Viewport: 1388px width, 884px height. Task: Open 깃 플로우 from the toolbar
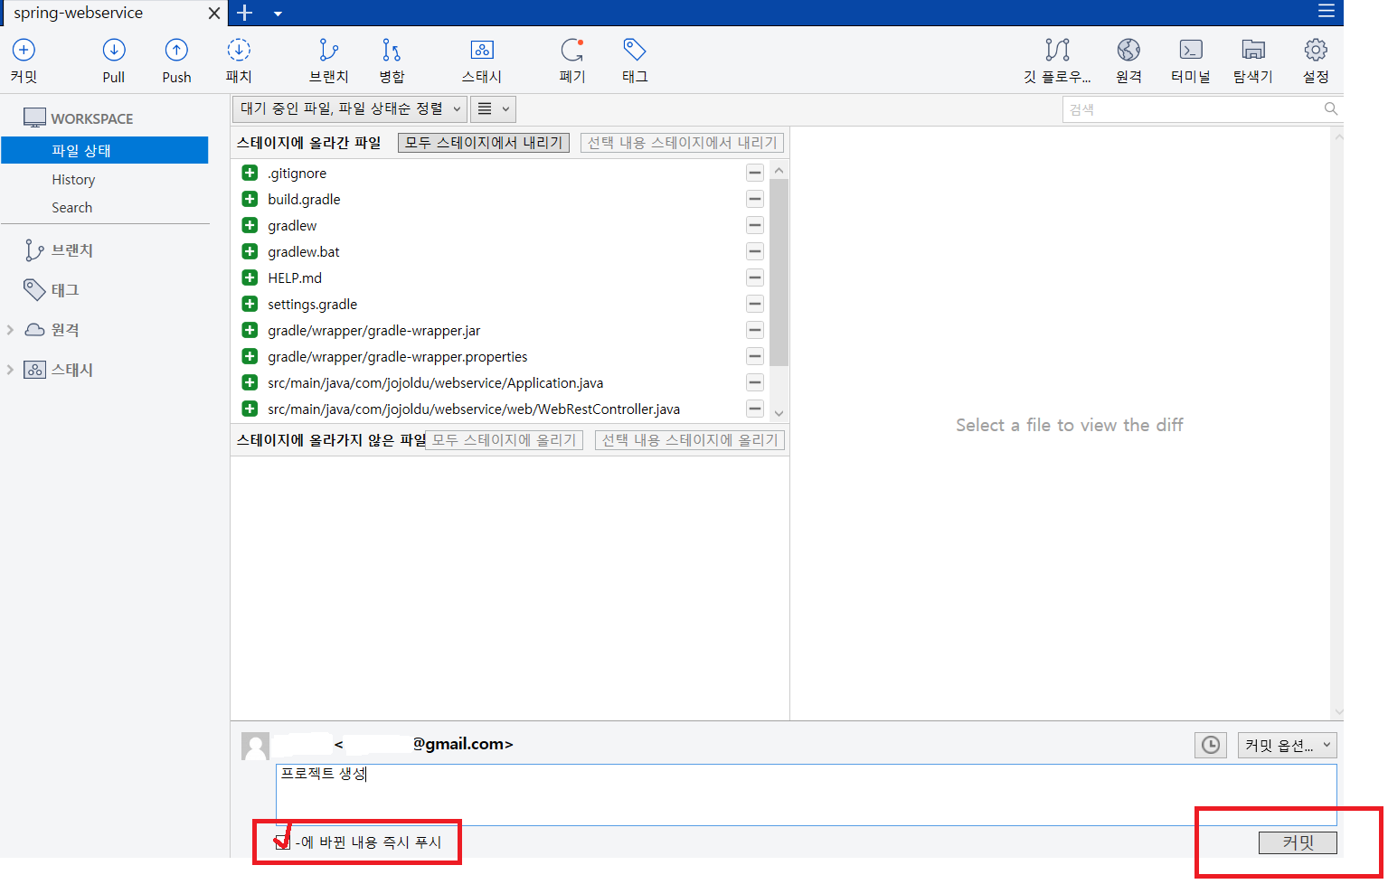pyautogui.click(x=1057, y=61)
